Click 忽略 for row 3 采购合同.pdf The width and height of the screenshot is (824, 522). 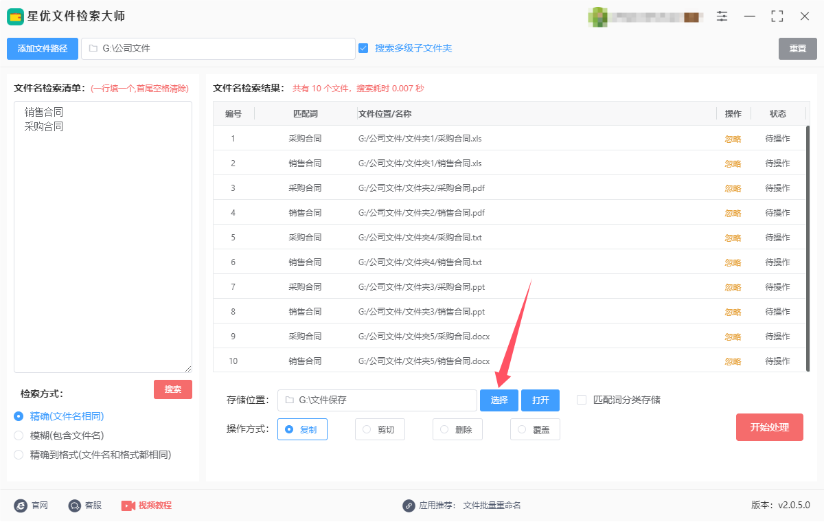tap(733, 188)
